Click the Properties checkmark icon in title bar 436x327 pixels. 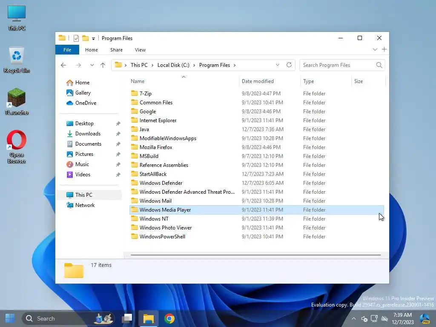coord(76,38)
